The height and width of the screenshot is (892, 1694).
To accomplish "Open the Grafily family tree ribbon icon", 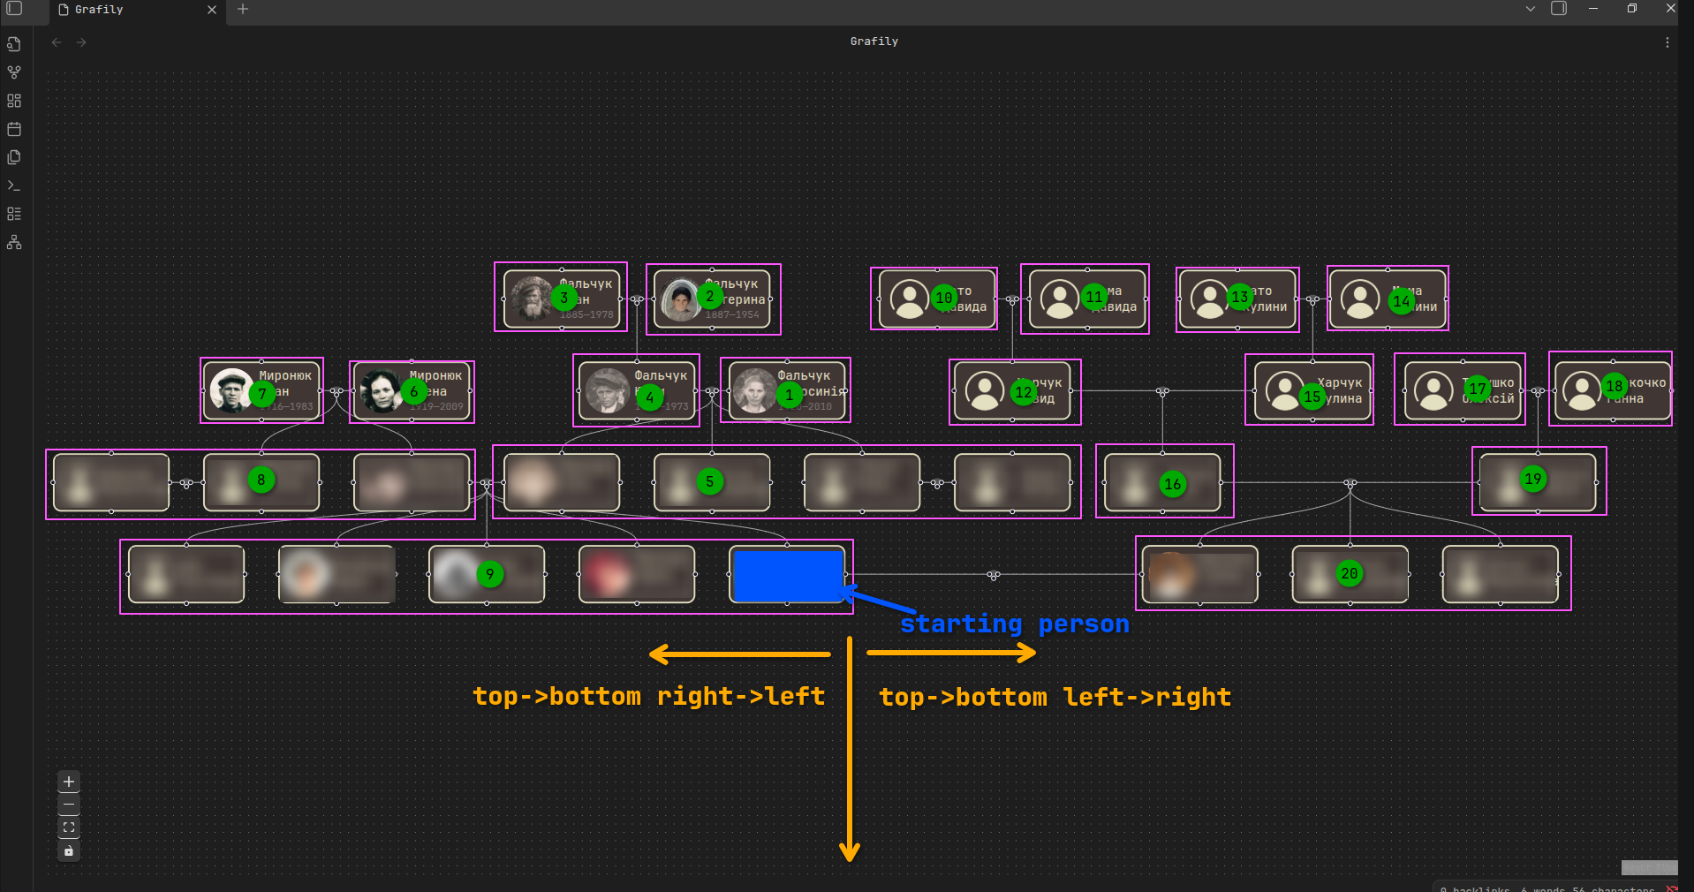I will click(x=14, y=242).
